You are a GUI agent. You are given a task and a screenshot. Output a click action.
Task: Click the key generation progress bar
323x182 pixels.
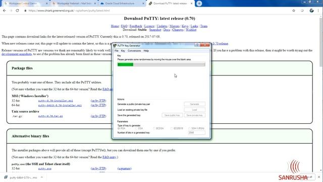tap(161, 65)
